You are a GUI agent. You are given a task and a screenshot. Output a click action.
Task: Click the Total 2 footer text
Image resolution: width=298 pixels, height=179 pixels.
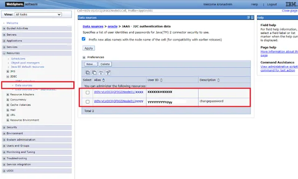point(89,111)
